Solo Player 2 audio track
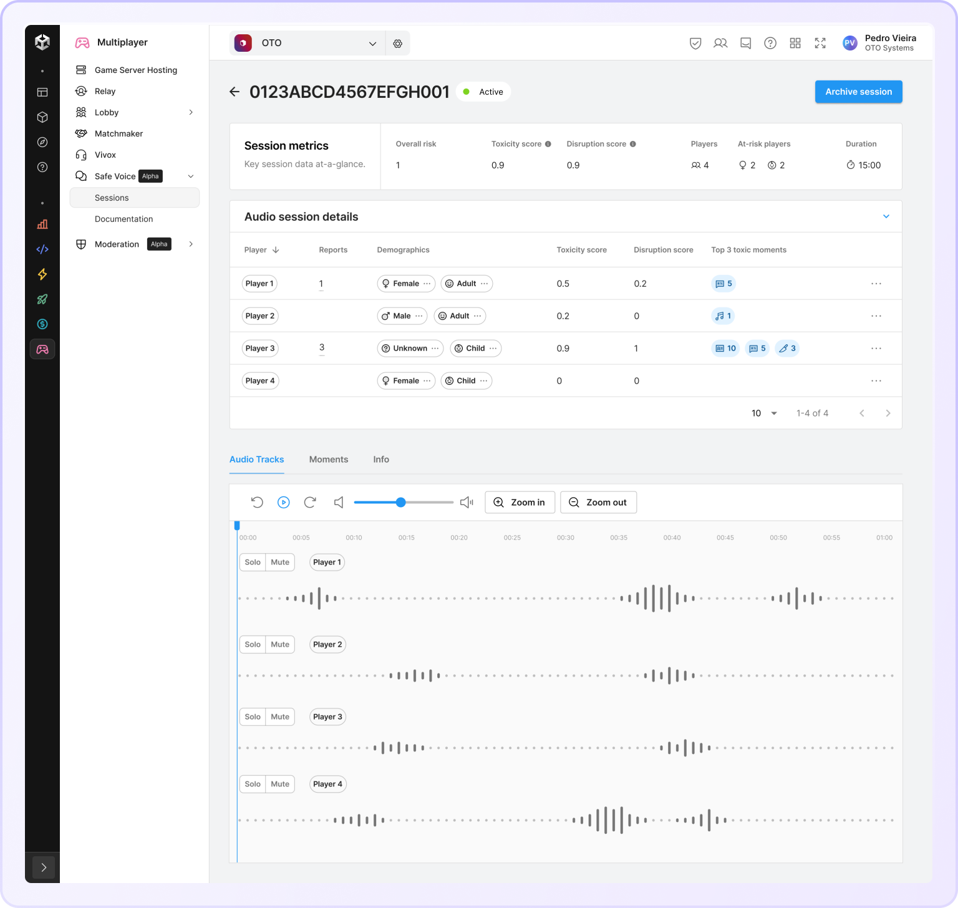This screenshot has width=958, height=908. [x=253, y=644]
